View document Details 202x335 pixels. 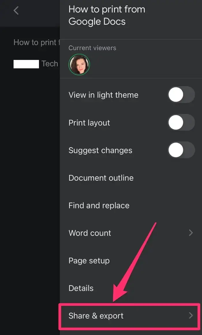(x=131, y=288)
